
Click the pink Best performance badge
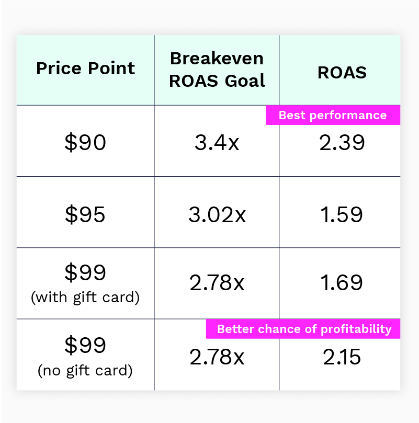coord(333,115)
